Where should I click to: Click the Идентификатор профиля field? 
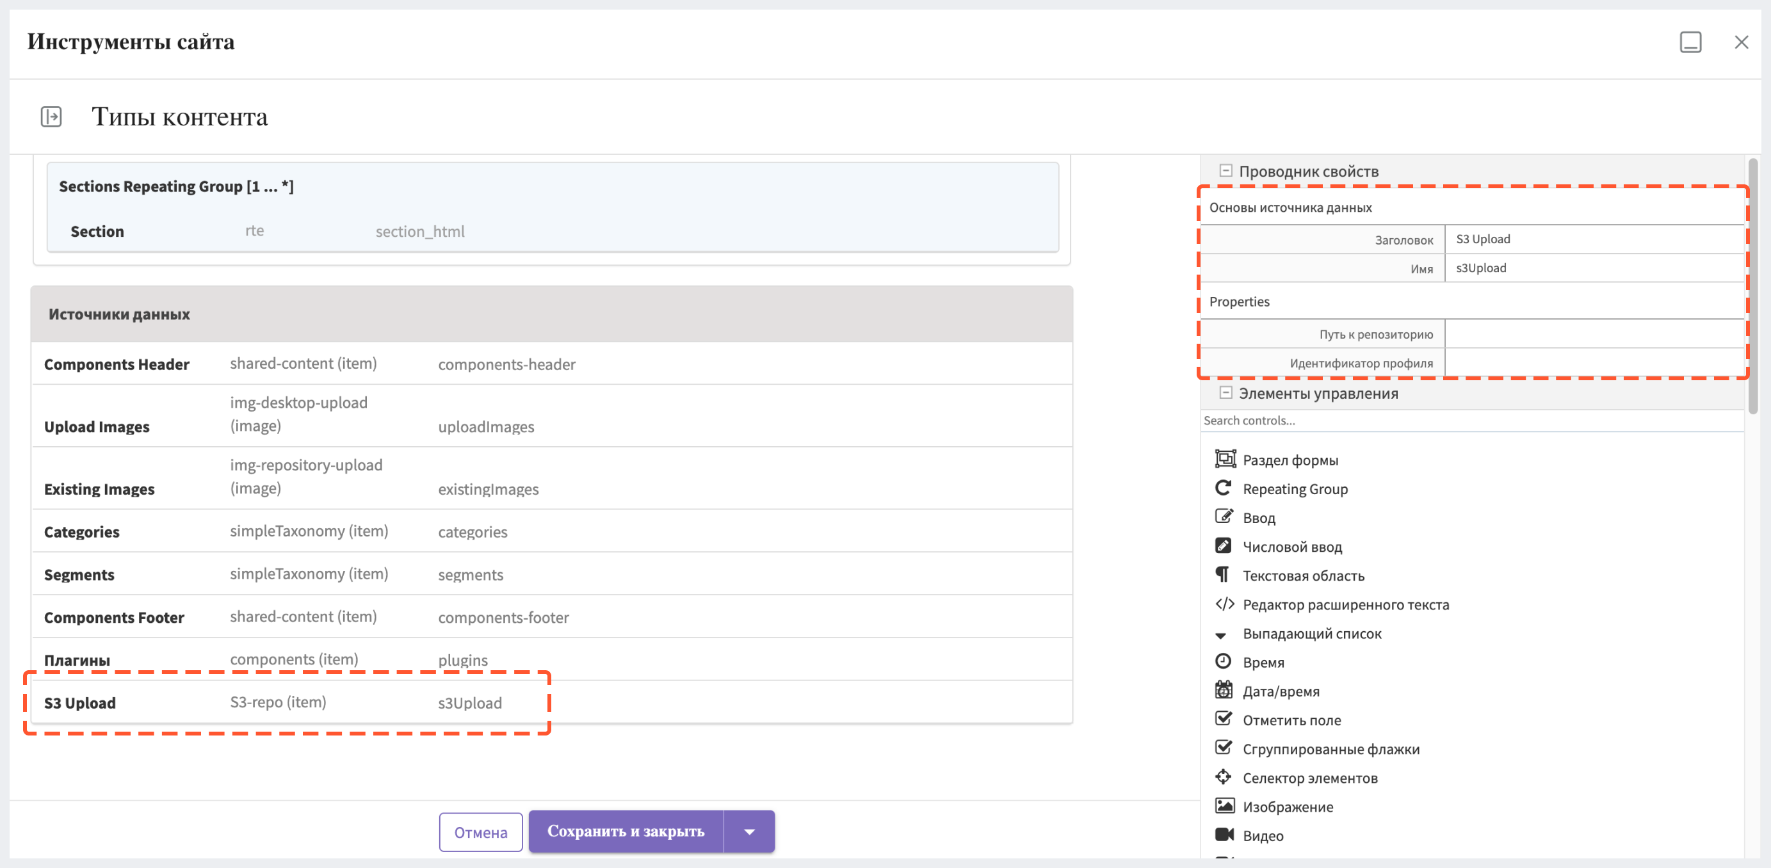point(1594,363)
